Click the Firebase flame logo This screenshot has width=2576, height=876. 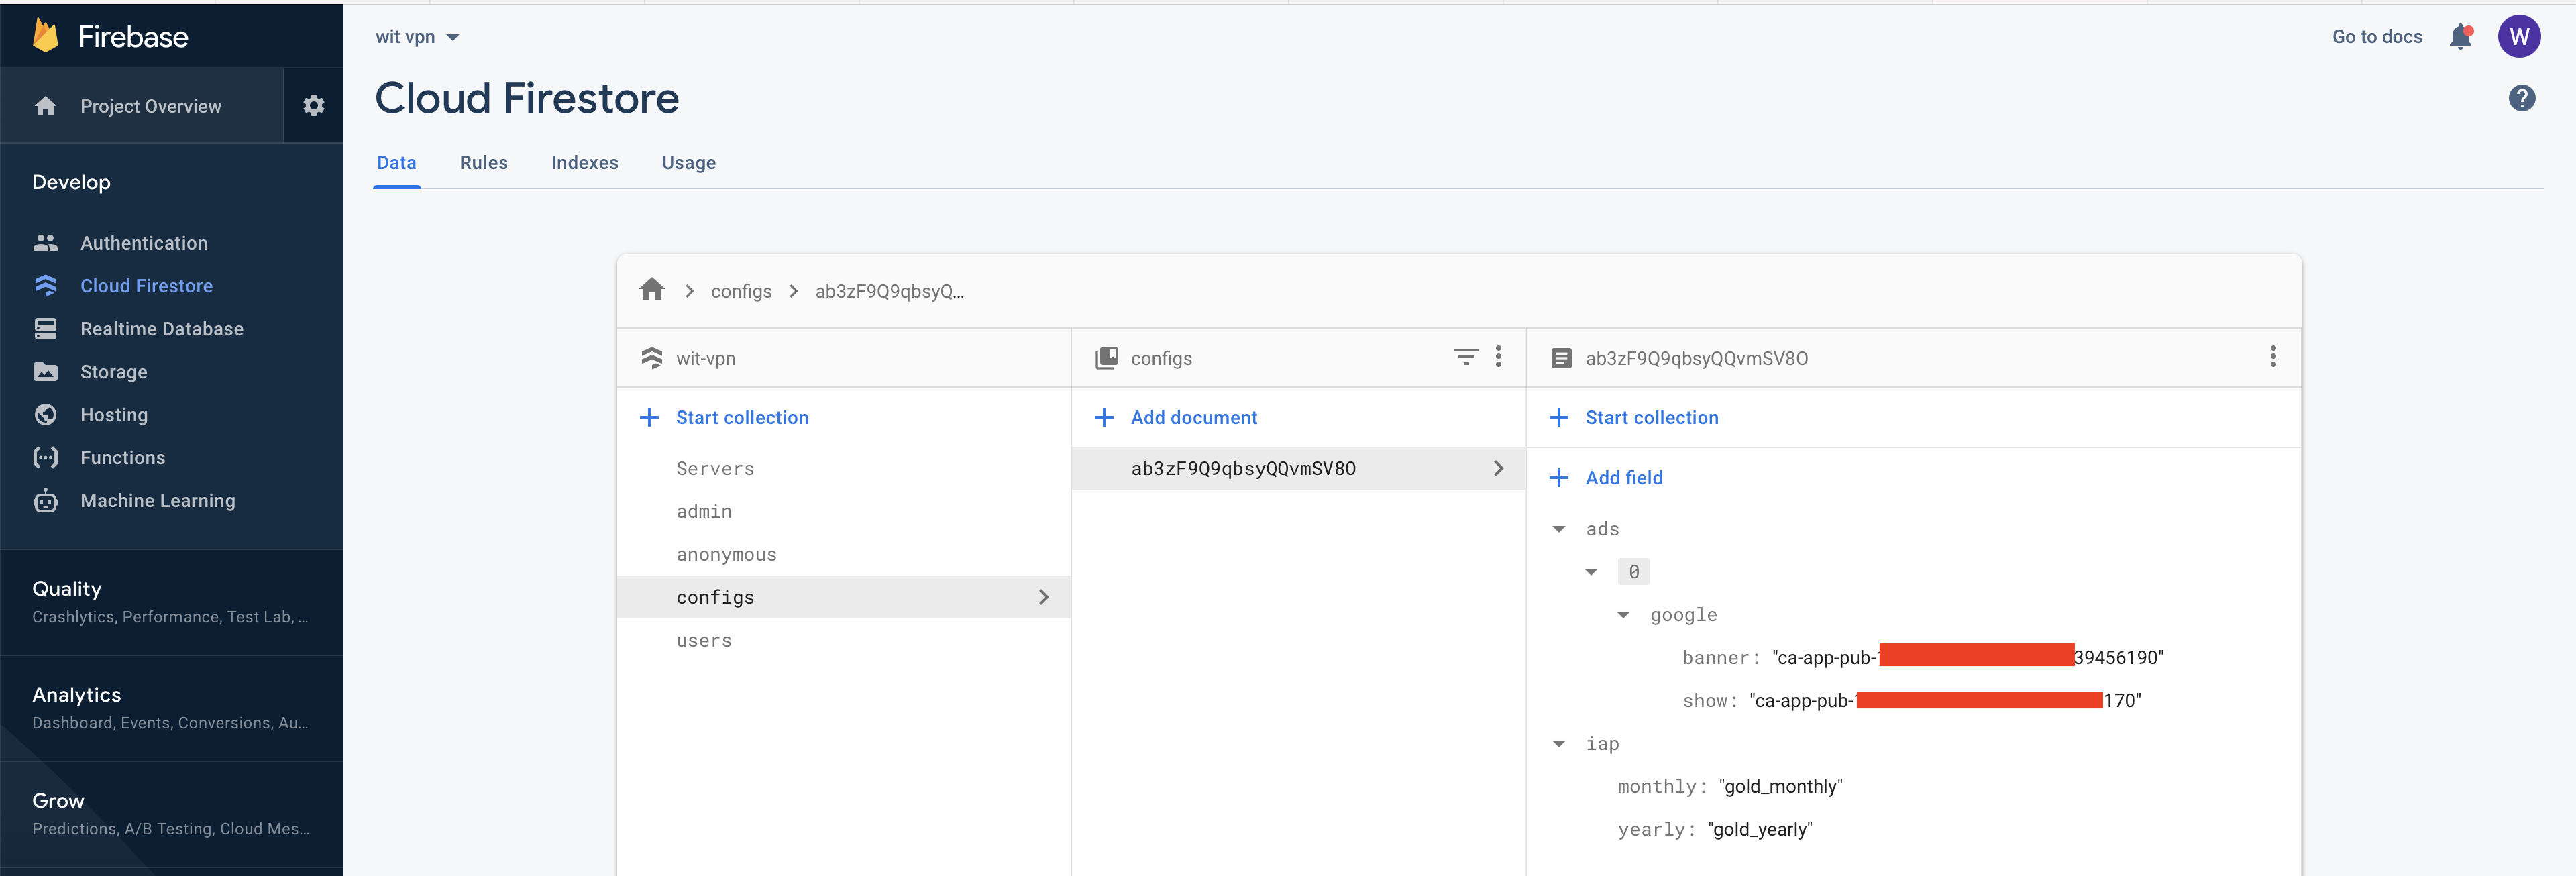coord(45,36)
